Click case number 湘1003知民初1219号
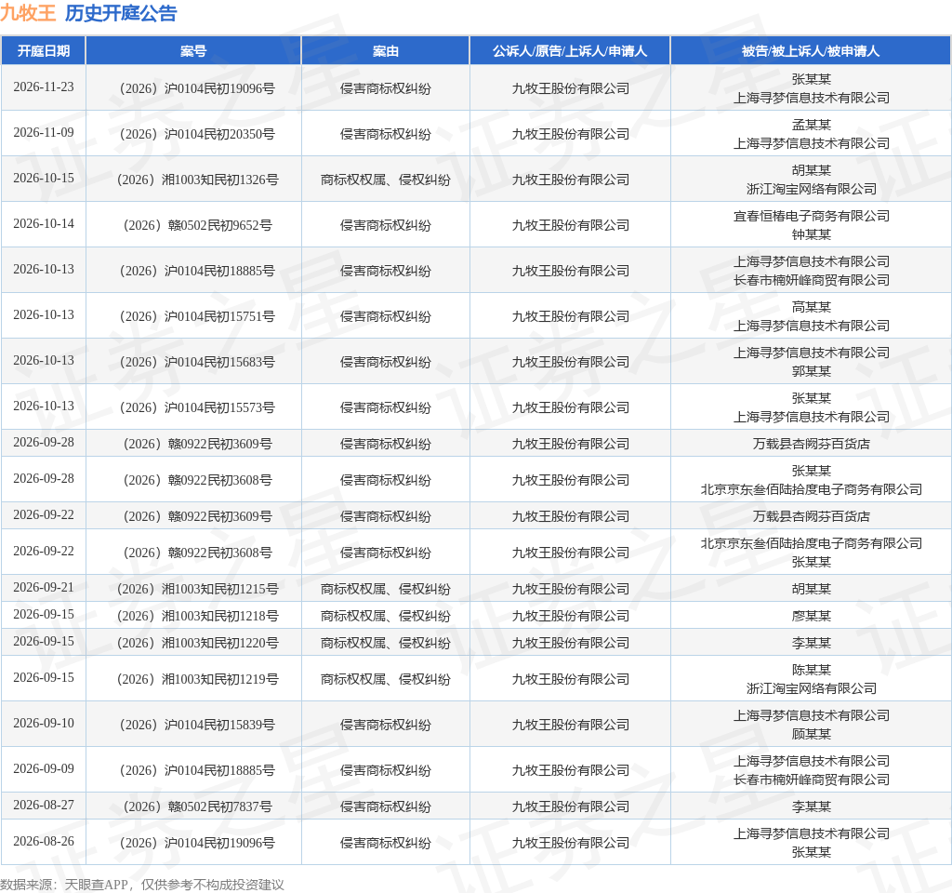Viewport: 952px width, 893px height. pos(197,678)
